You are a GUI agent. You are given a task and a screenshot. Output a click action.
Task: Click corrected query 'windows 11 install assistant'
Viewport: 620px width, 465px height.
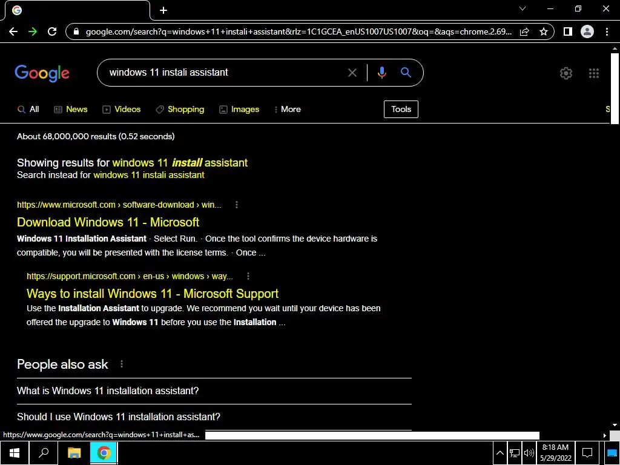(x=180, y=163)
